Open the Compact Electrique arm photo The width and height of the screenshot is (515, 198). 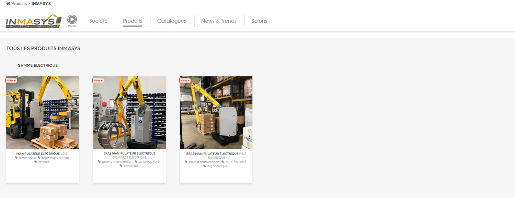[129, 113]
